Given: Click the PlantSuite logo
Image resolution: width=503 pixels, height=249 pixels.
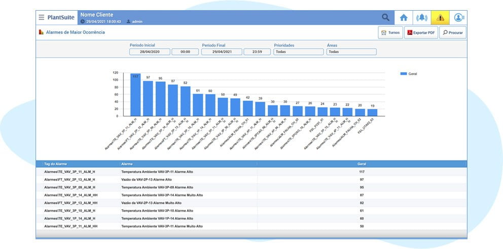Looking at the screenshot, I should 61,17.
